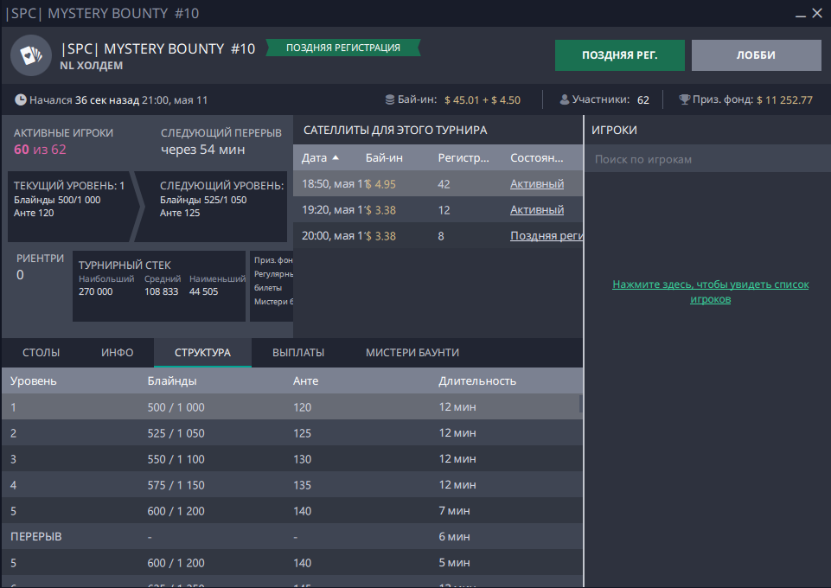Click the clock icon beside start time
The width and height of the screenshot is (831, 588).
click(21, 100)
